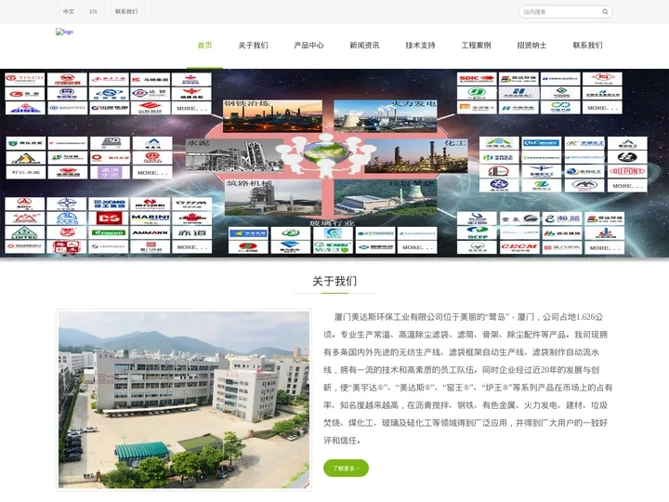
Task: Switch language to 中文
Action: (68, 11)
